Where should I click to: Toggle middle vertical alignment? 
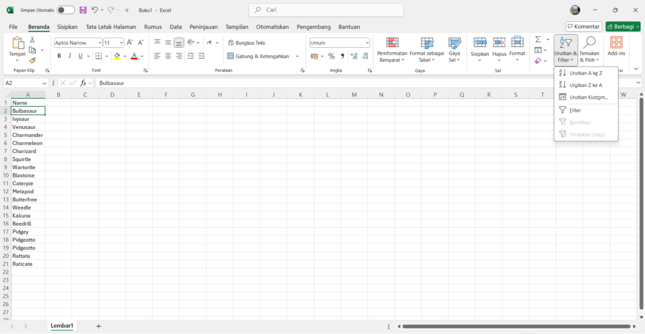(x=168, y=42)
